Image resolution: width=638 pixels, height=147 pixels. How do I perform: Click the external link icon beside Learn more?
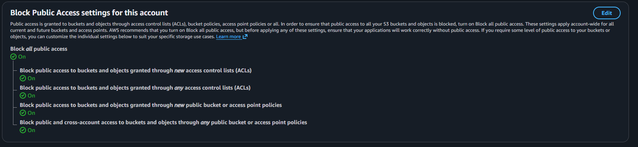pyautogui.click(x=245, y=37)
